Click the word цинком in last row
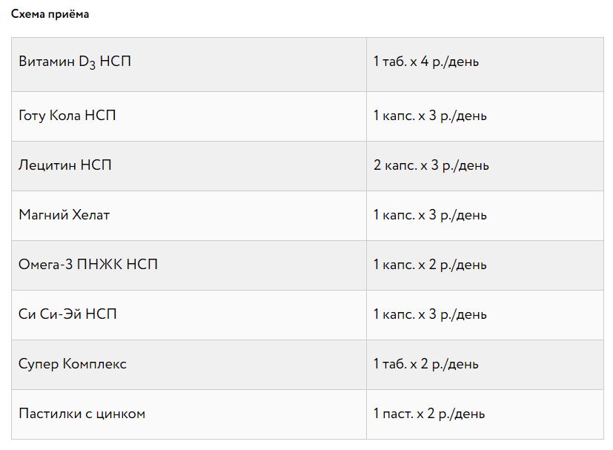The image size is (613, 450). pyautogui.click(x=120, y=414)
